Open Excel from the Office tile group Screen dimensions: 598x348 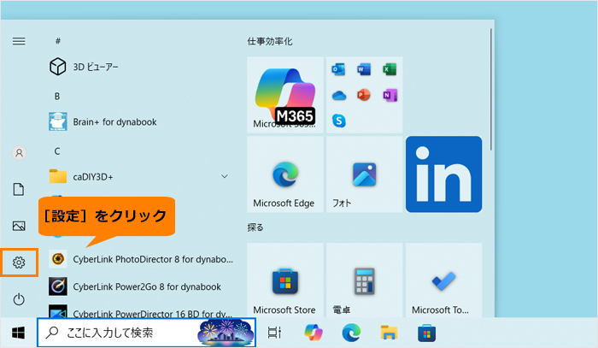[x=390, y=69]
